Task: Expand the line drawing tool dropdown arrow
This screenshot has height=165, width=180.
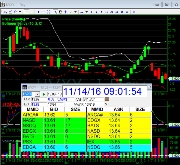Action: (x=75, y=12)
